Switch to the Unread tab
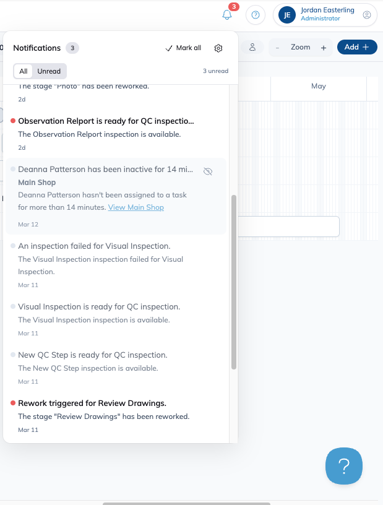This screenshot has width=383, height=505. pos(49,71)
